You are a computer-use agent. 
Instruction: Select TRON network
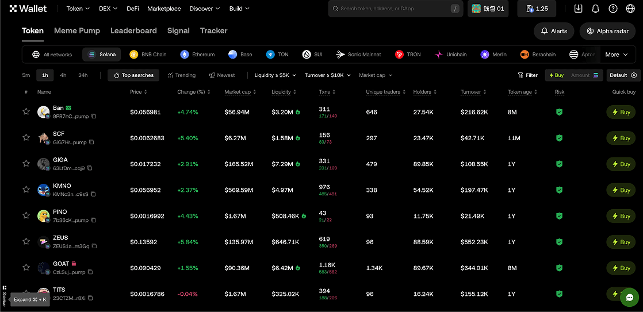(x=408, y=55)
